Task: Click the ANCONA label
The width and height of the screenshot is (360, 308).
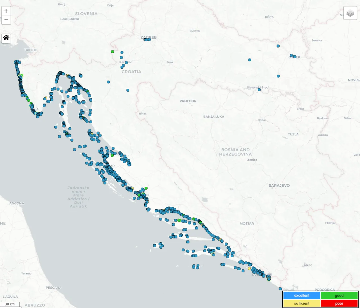Action: 17,203
